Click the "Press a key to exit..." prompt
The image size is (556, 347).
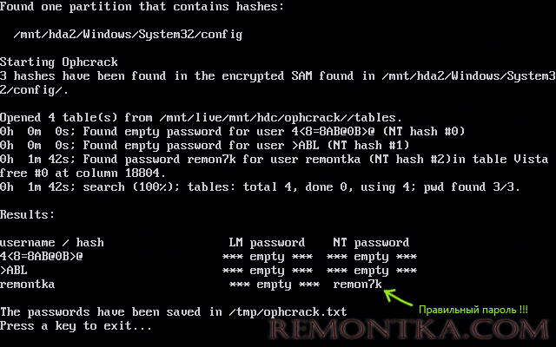pyautogui.click(x=76, y=325)
